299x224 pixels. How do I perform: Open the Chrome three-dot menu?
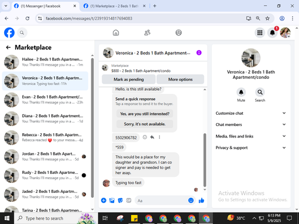292,19
